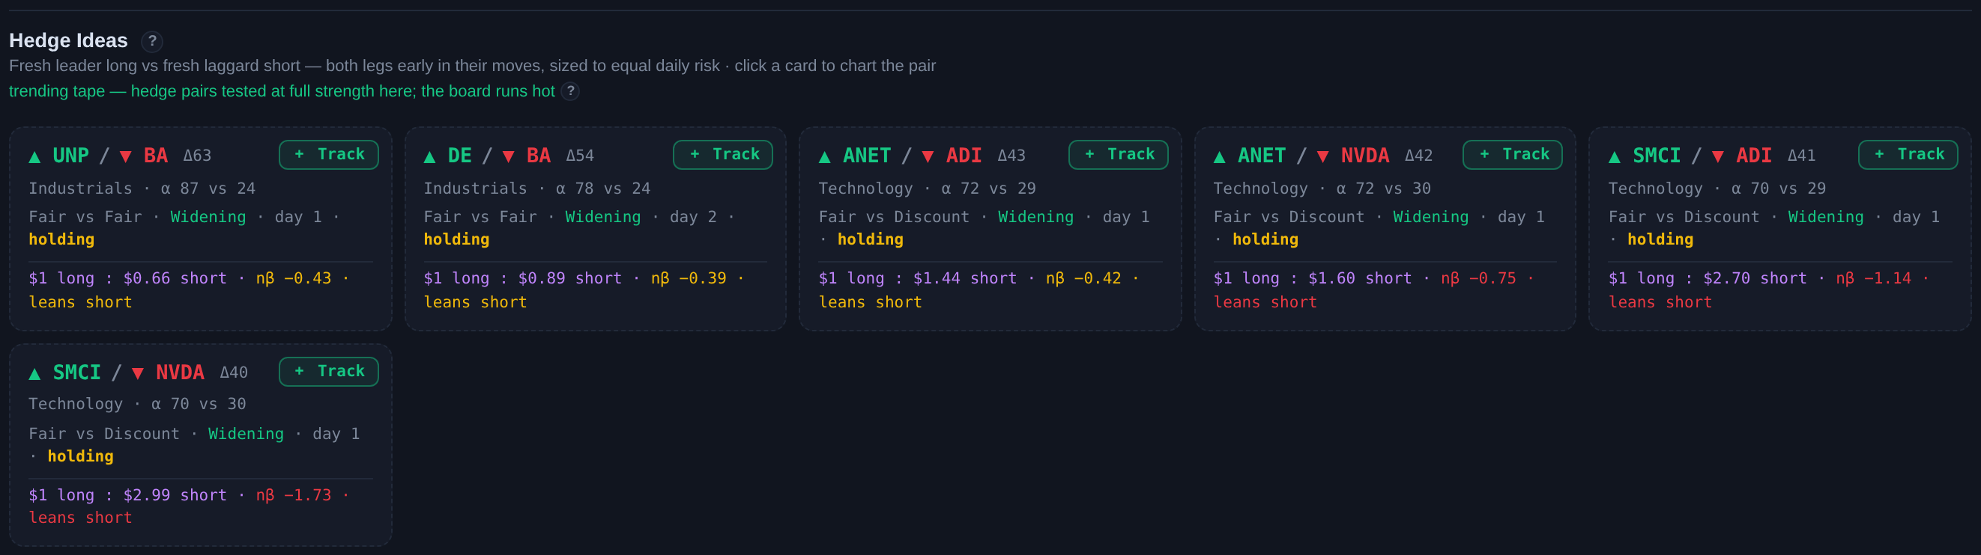
Task: Click the green up arrow beside SMCI in SMCI / NVDA card
Action: coord(34,374)
